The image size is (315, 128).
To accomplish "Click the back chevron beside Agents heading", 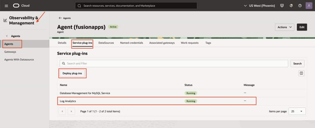I will click(7, 36).
